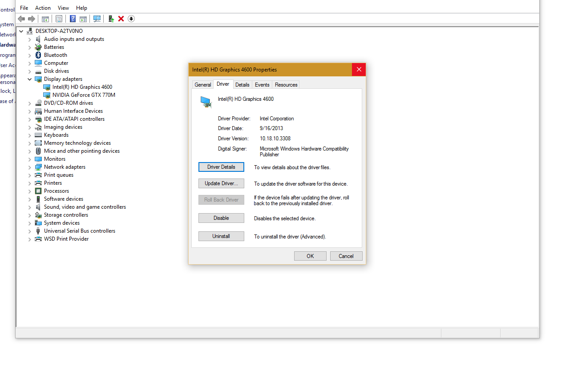Click the Universal Serial Bus controllers icon

coord(38,231)
